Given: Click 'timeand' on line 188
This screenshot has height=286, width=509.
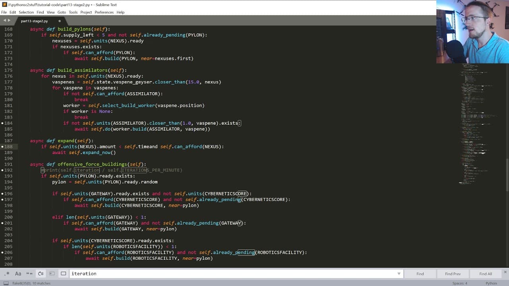Looking at the screenshot, I should pyautogui.click(x=148, y=147).
